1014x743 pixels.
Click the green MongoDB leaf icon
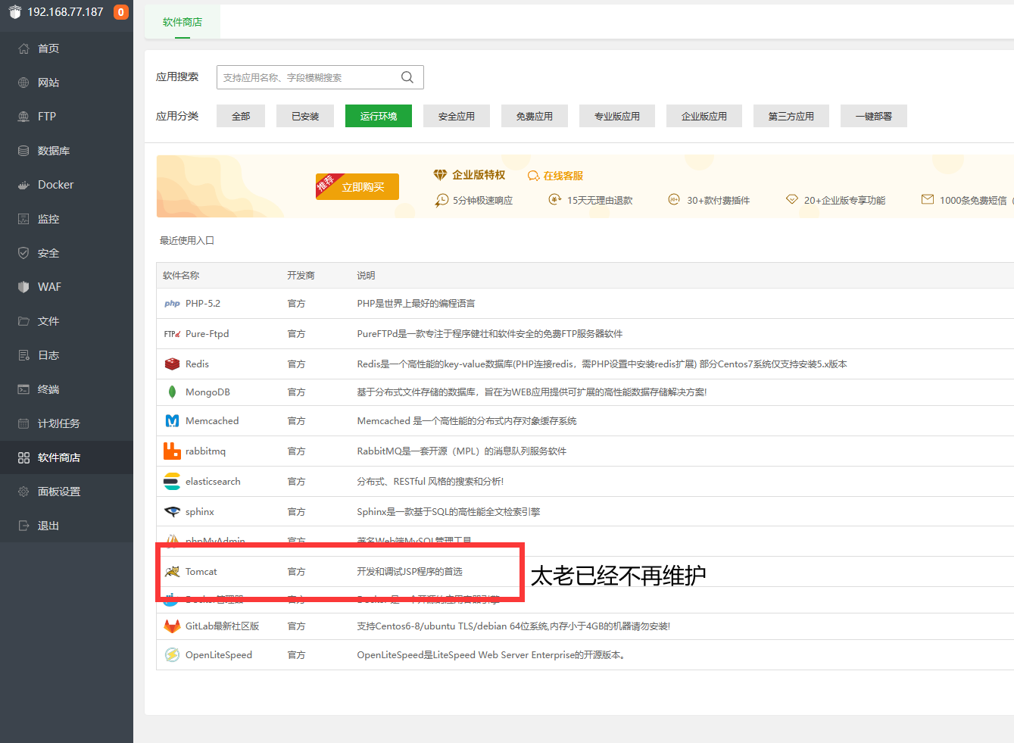click(x=172, y=392)
